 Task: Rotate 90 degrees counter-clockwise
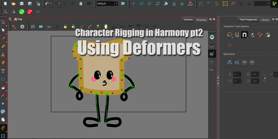[x=252, y=62]
